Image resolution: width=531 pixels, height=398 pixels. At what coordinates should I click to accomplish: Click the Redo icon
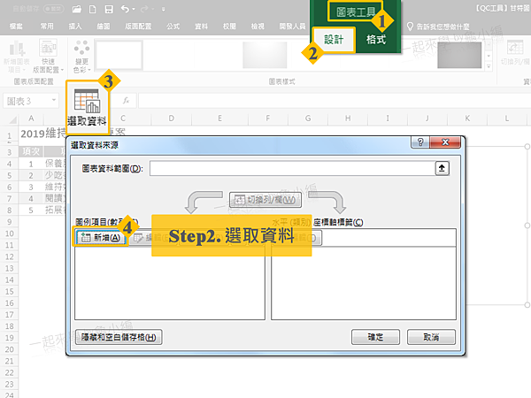pyautogui.click(x=144, y=9)
